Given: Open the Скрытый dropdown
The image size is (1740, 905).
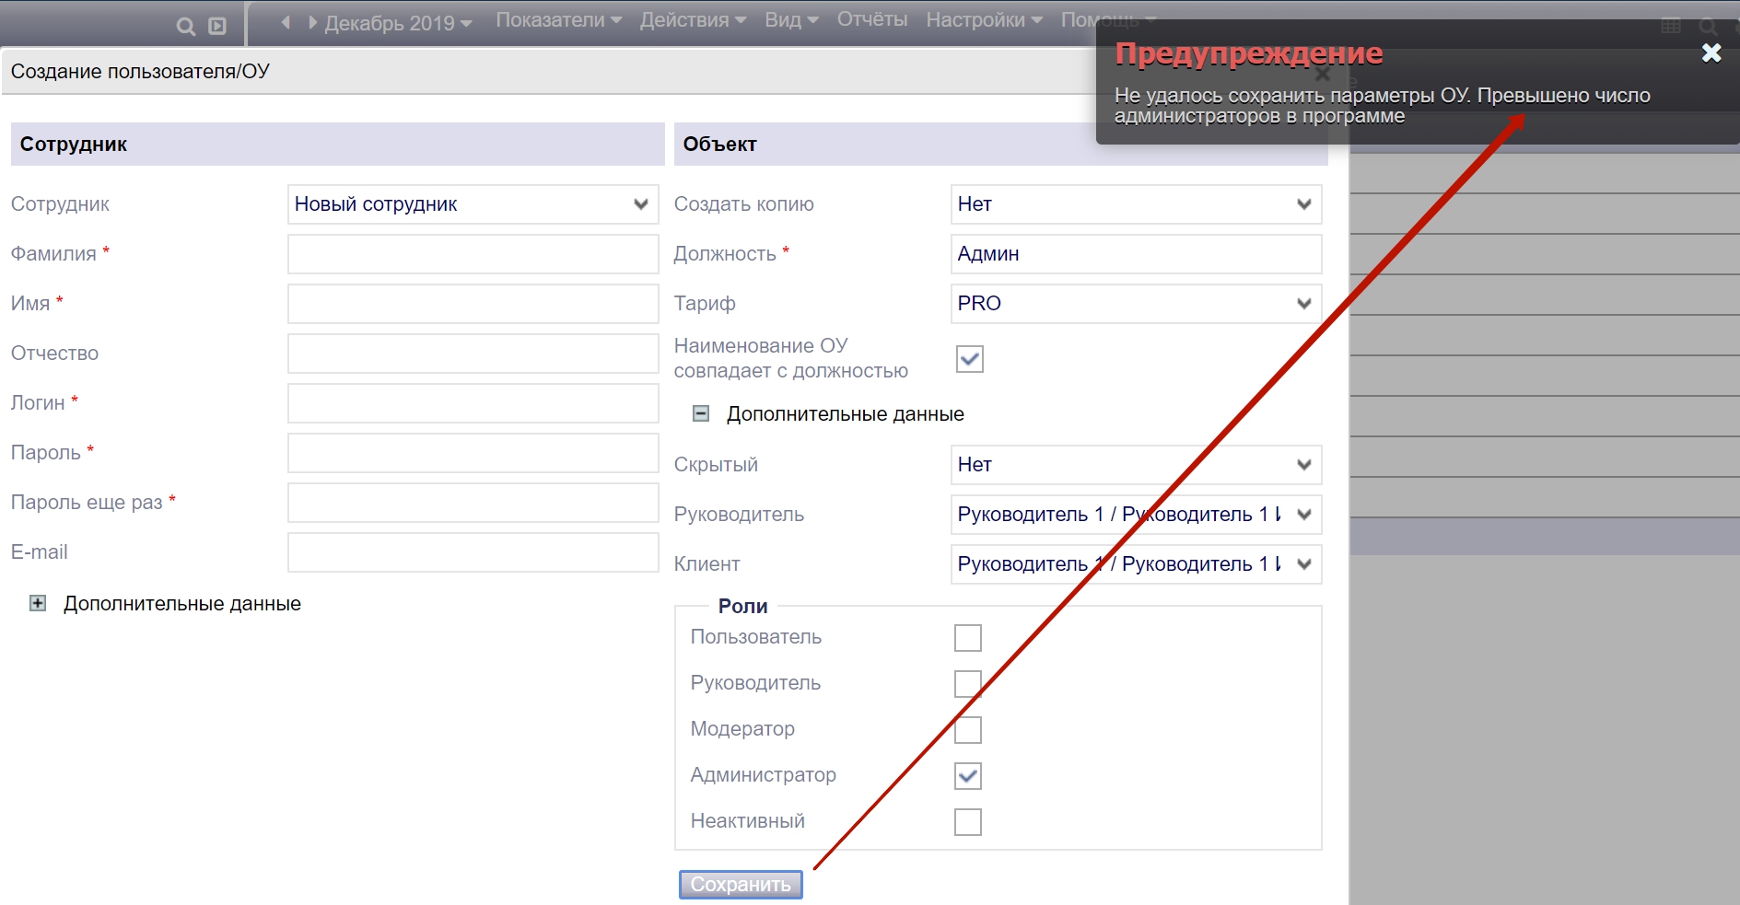Looking at the screenshot, I should pyautogui.click(x=1135, y=465).
